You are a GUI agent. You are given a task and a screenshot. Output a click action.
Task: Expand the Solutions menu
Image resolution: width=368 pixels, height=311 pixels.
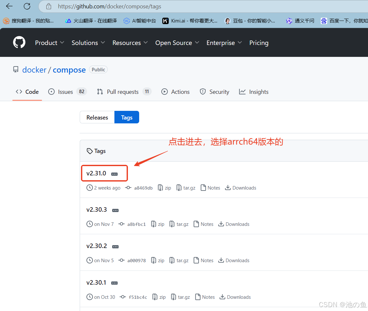click(88, 43)
